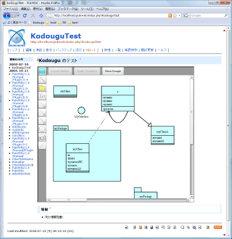Select the boxed label tool below circle tool
Screen dimensions: 232x239
coord(42,137)
